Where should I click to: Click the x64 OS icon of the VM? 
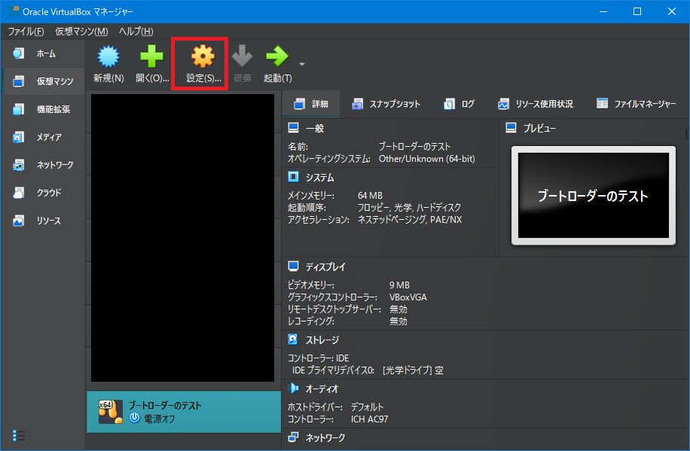(x=110, y=412)
